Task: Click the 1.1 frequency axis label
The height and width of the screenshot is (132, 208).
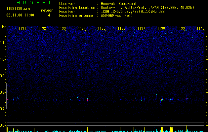Action: pyautogui.click(x=3, y=43)
